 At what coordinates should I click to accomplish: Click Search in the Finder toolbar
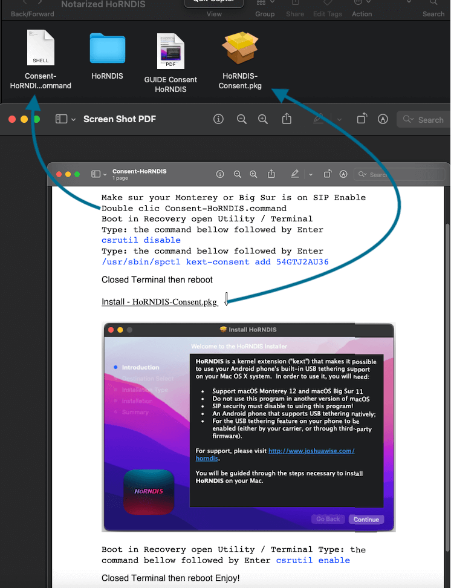point(433,14)
